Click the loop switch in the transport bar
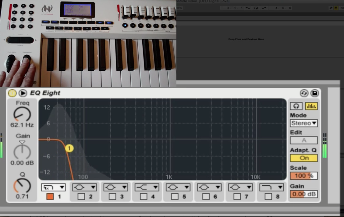The image size is (344, 217). pos(256,8)
